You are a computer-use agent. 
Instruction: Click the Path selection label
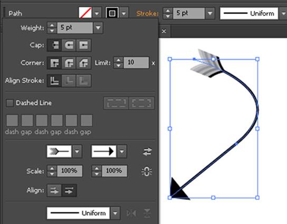[x=15, y=14]
